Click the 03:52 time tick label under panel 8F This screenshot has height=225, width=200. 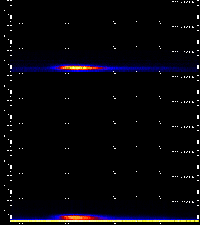pos(159,198)
